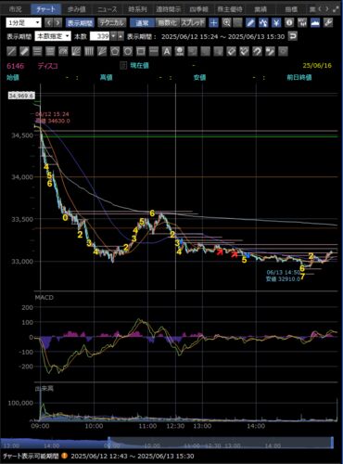The height and width of the screenshot is (464, 343).
Task: Click the info circle icon
Action: click(289, 22)
